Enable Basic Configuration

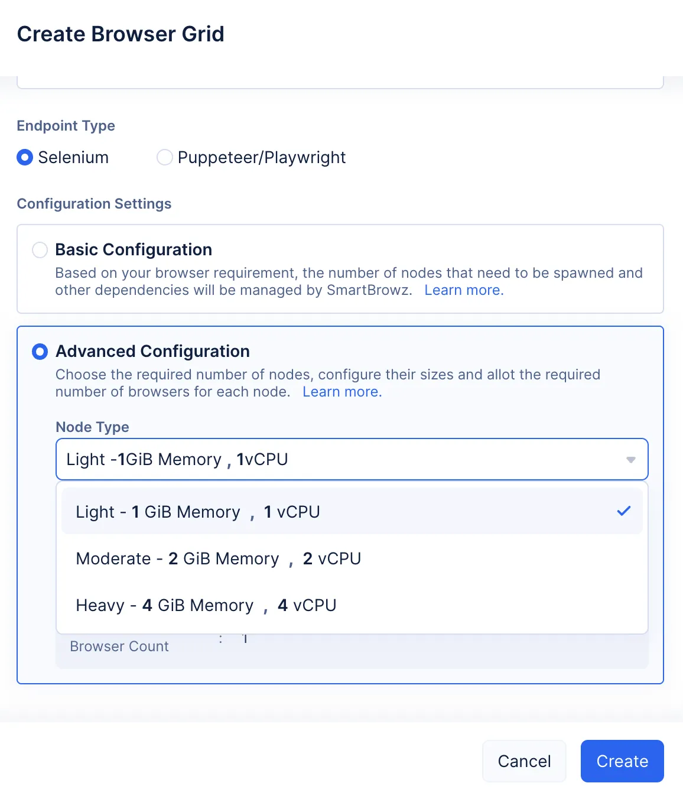point(40,250)
